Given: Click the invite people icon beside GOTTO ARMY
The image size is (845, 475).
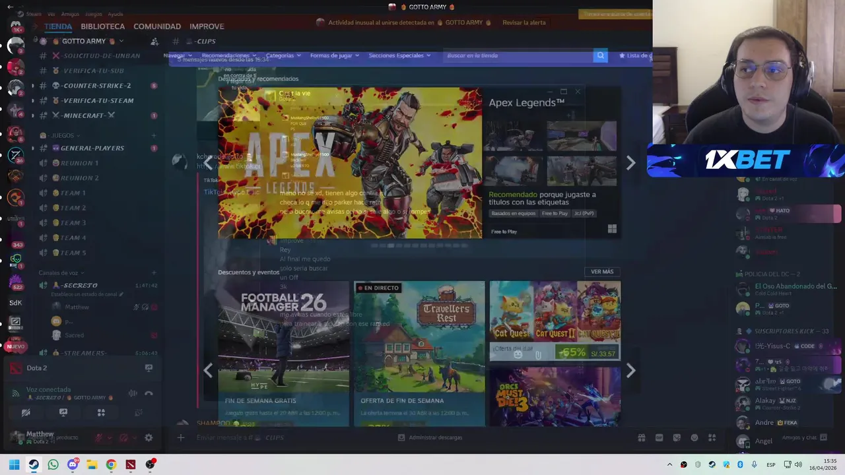Looking at the screenshot, I should tap(154, 41).
